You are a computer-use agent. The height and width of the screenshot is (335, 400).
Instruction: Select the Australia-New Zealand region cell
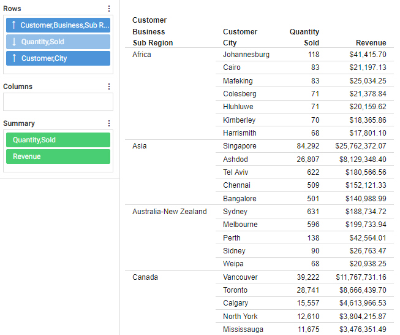coord(169,212)
